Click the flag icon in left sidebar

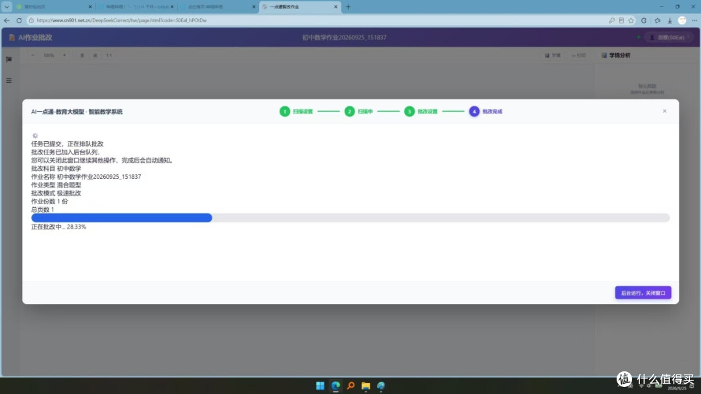coord(8,60)
